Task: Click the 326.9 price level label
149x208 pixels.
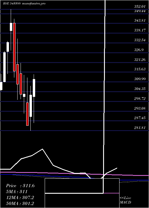Action: pos(139,50)
